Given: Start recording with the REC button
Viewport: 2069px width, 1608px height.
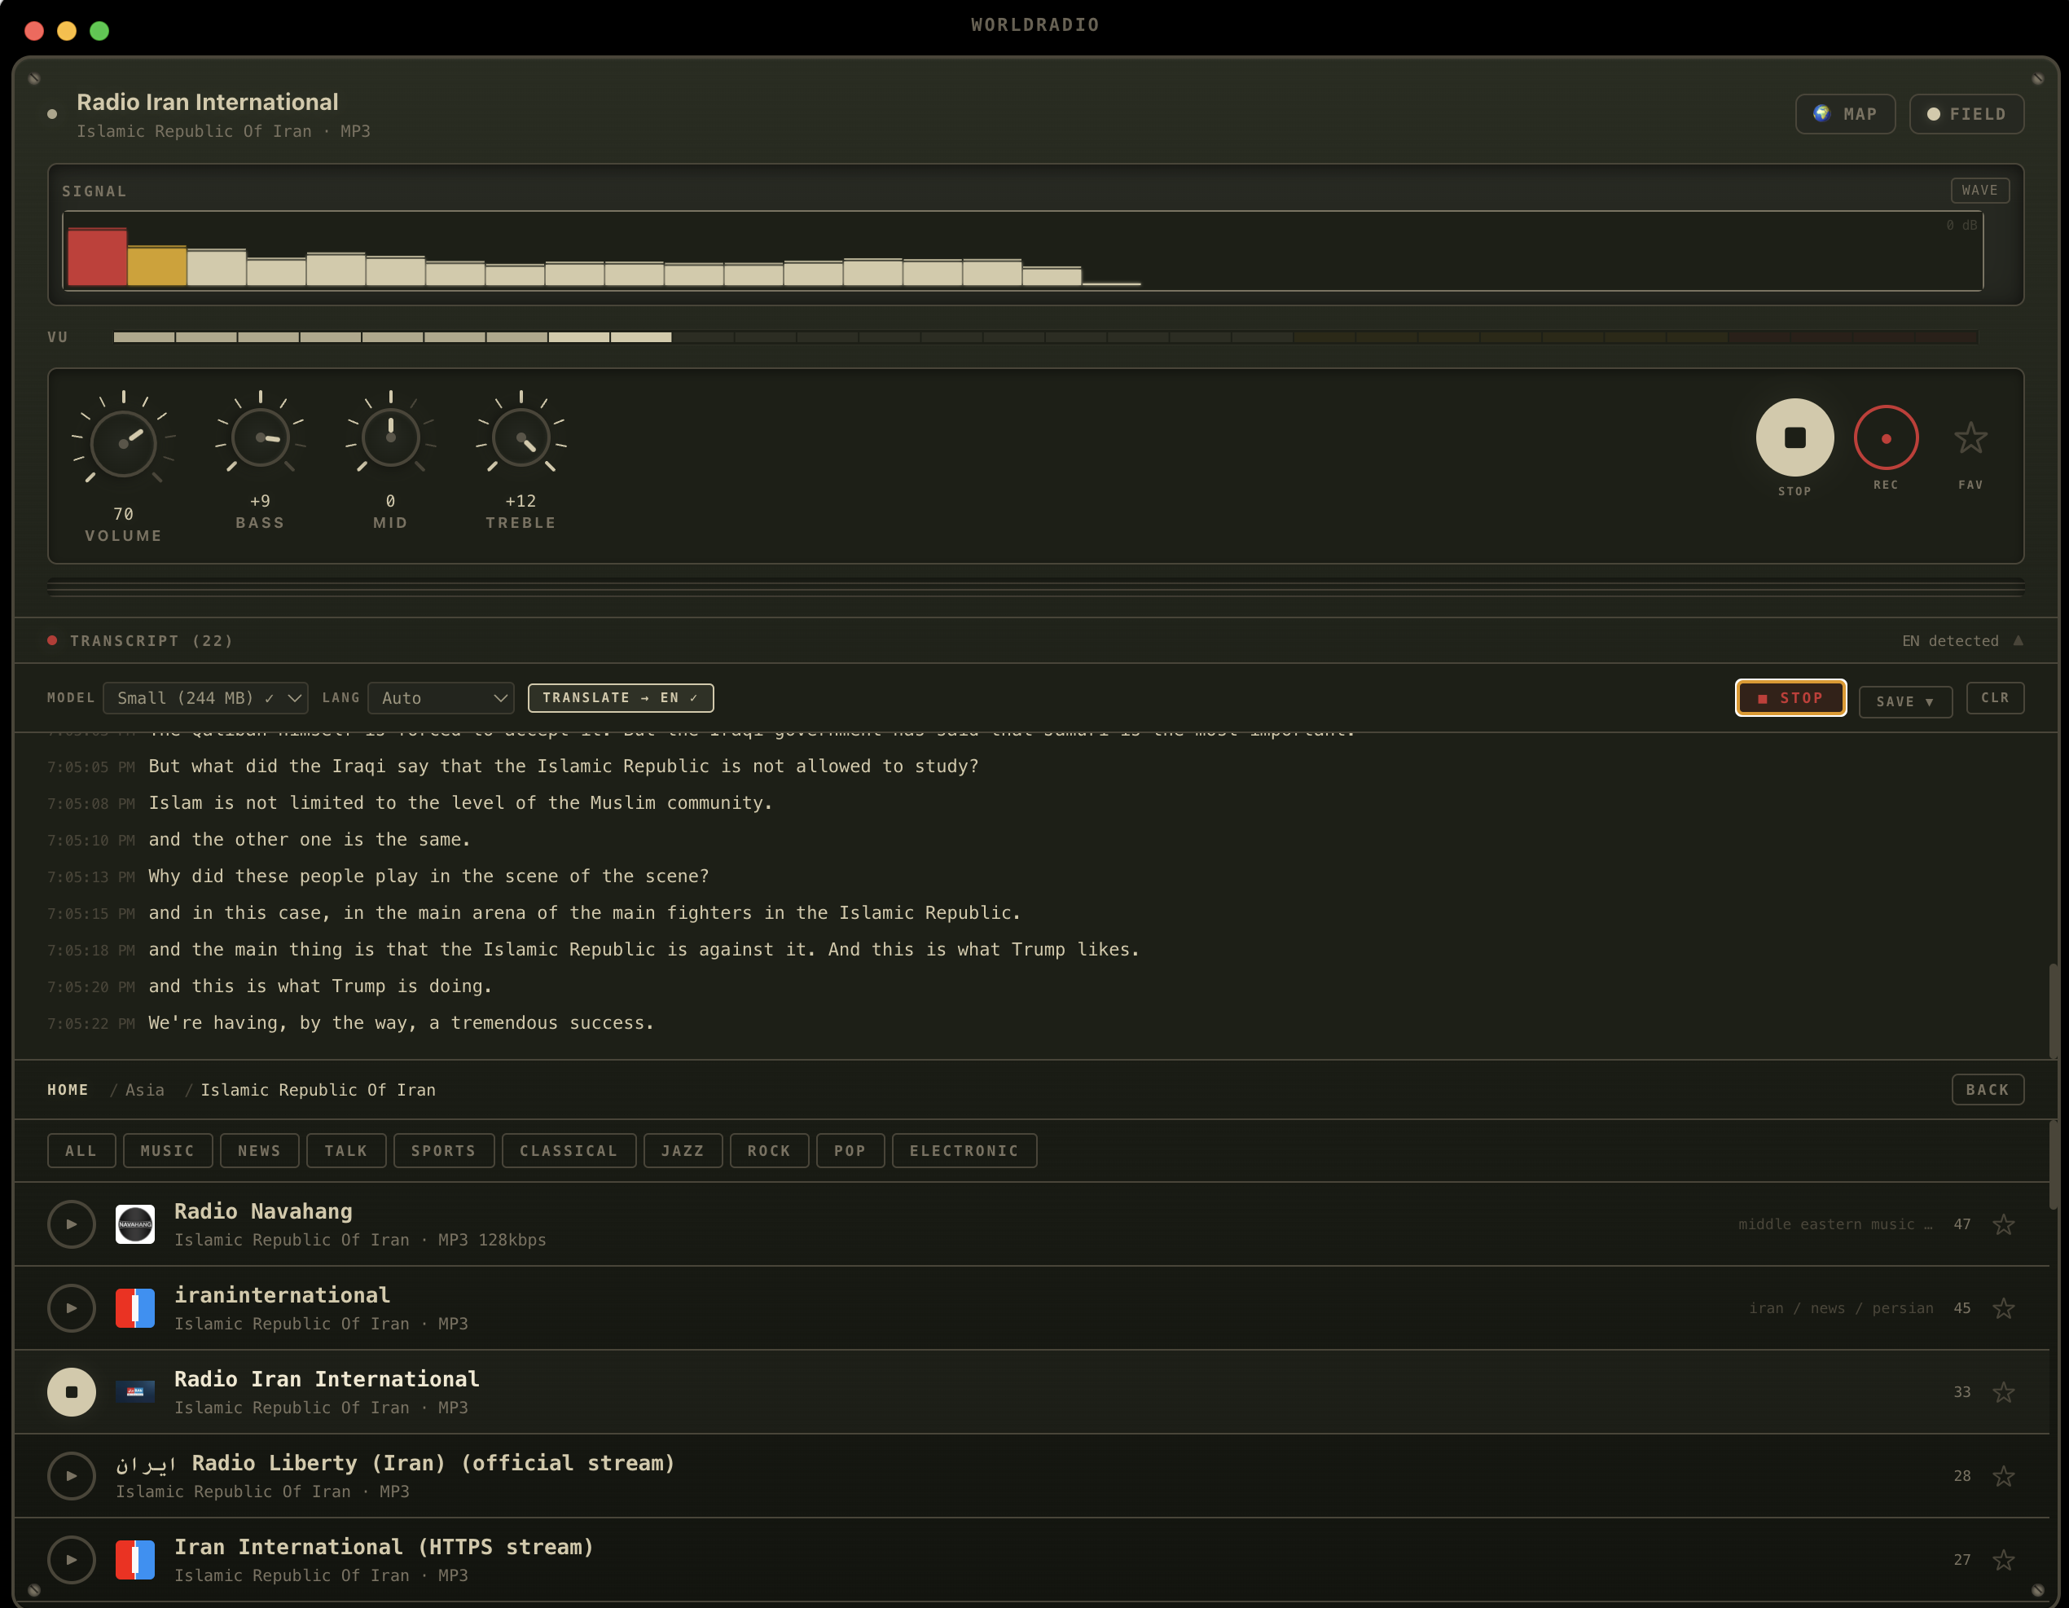Looking at the screenshot, I should coord(1887,437).
